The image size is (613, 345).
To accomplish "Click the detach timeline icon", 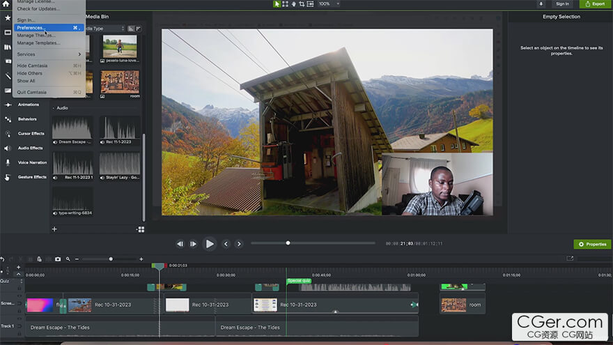I will 570,259.
